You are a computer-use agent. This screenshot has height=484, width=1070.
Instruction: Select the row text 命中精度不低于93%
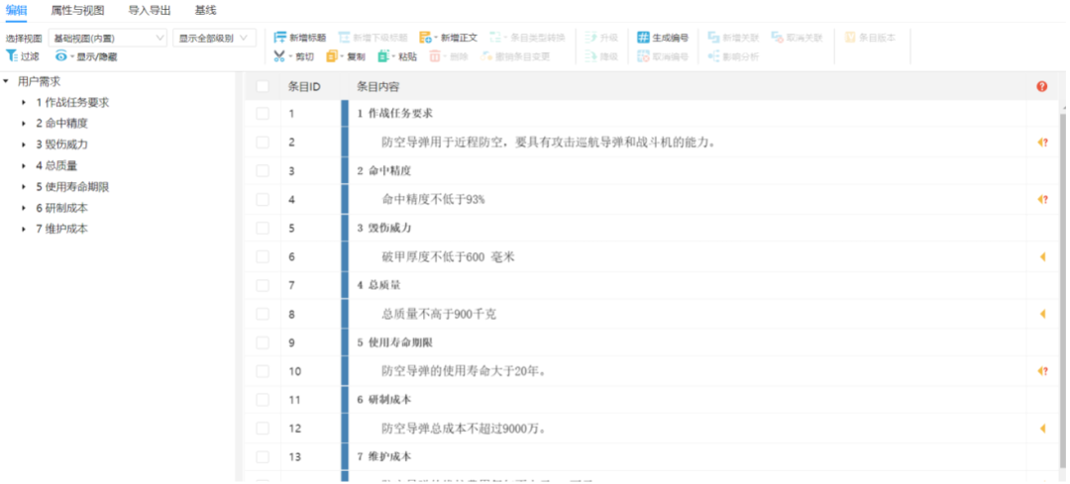[x=433, y=200]
